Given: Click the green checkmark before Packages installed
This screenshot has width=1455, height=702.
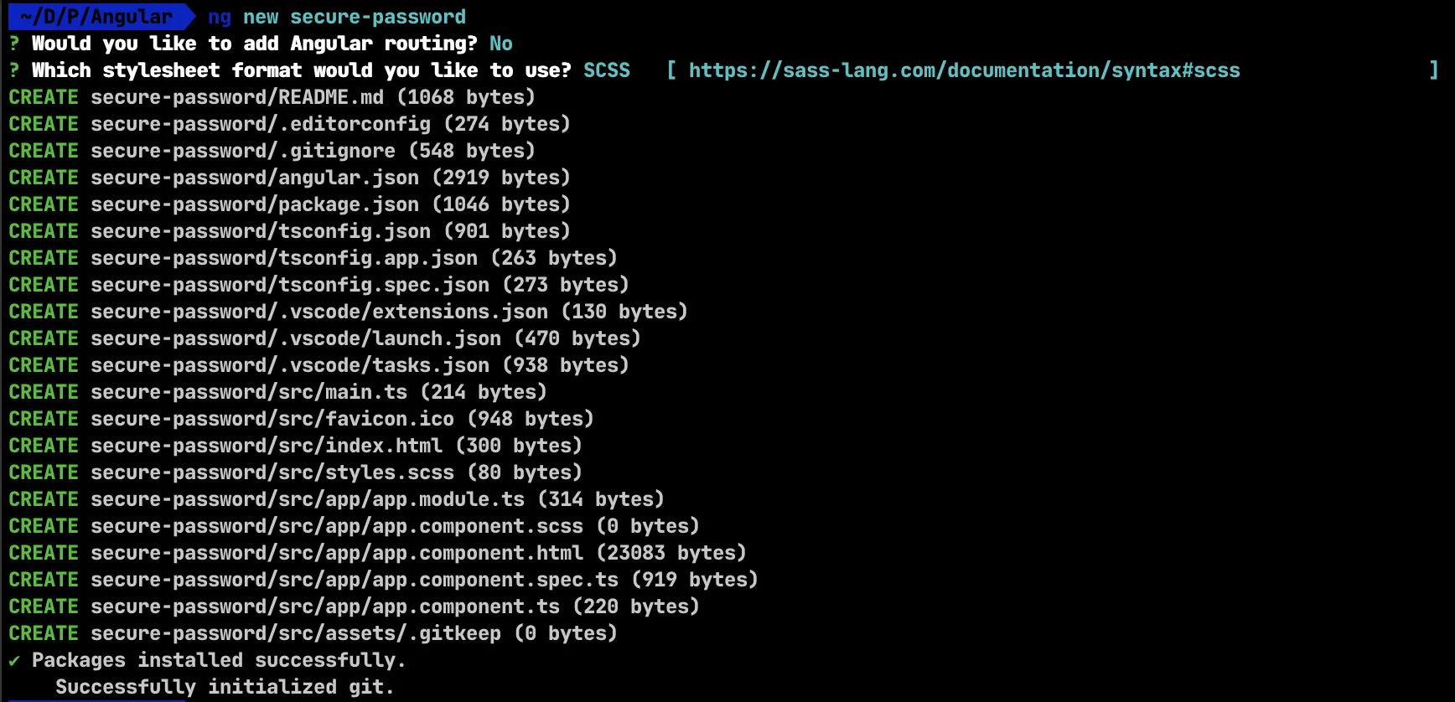Looking at the screenshot, I should [14, 660].
